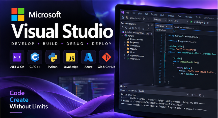Open the Git menu

[147, 14]
